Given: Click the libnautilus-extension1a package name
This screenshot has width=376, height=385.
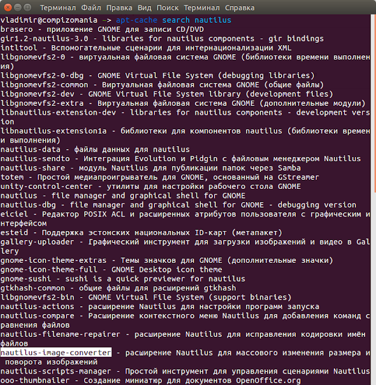Looking at the screenshot, I should pos(54,131).
